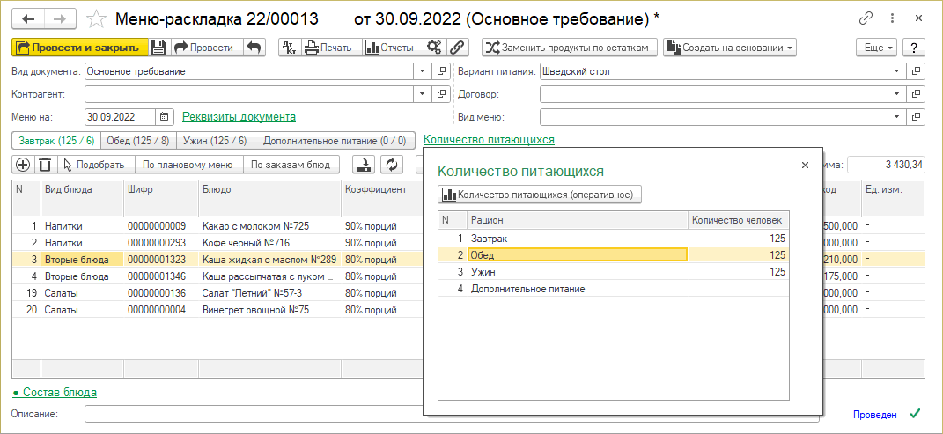Click the fill-down arrow tray icon
The width and height of the screenshot is (943, 434).
point(364,164)
